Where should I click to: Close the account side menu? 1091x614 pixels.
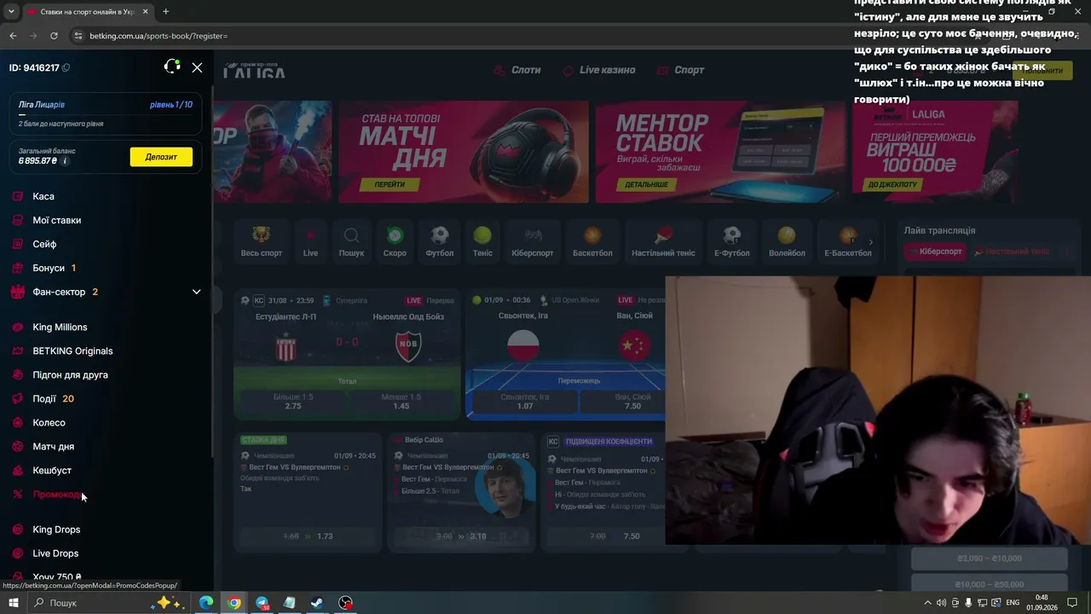click(x=197, y=67)
